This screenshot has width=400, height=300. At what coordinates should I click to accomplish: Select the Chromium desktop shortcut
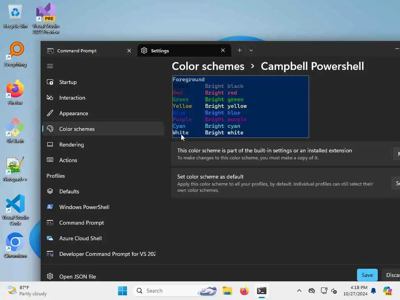15,245
